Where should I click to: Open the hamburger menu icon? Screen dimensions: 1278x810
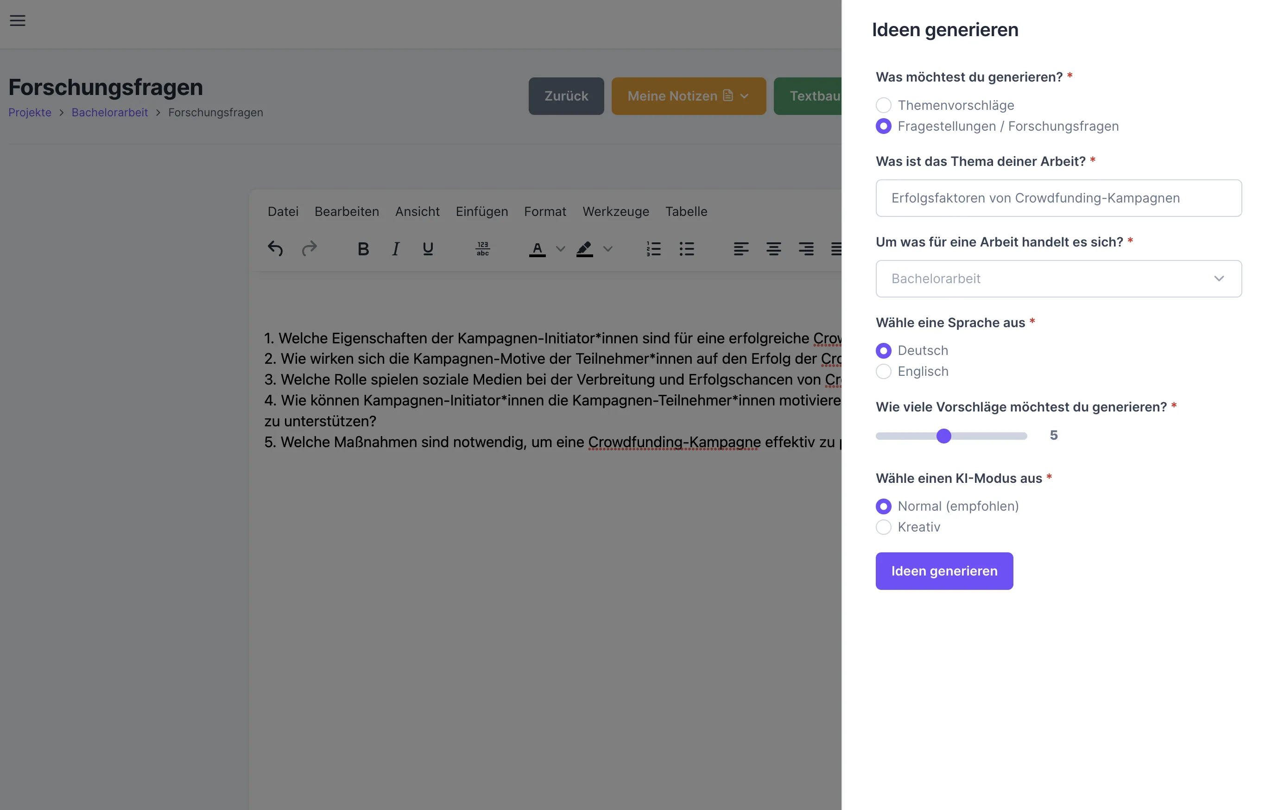tap(18, 21)
